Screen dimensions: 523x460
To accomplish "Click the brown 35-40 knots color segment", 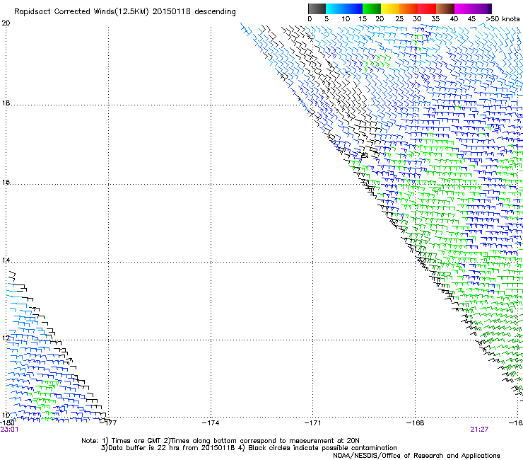I will click(445, 8).
